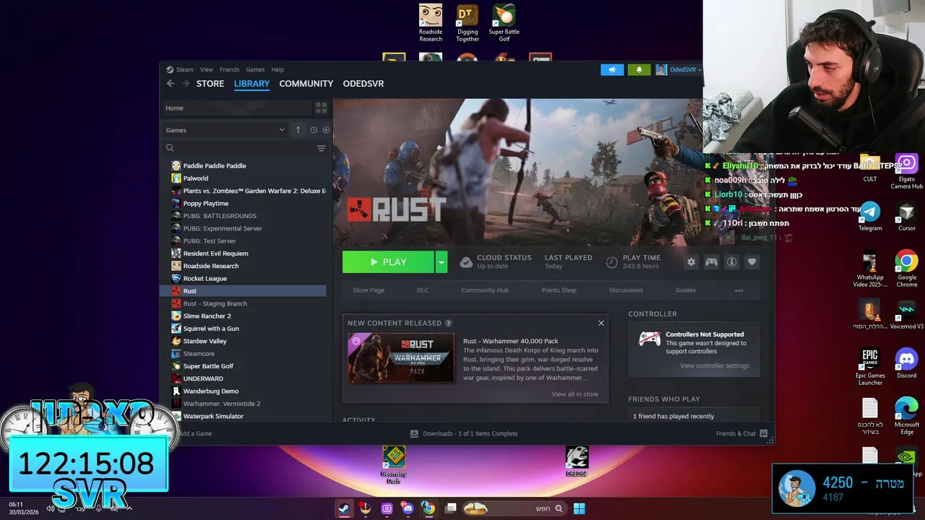Open the Rust Warhammer 40,000 Pack thumbnail

point(401,357)
